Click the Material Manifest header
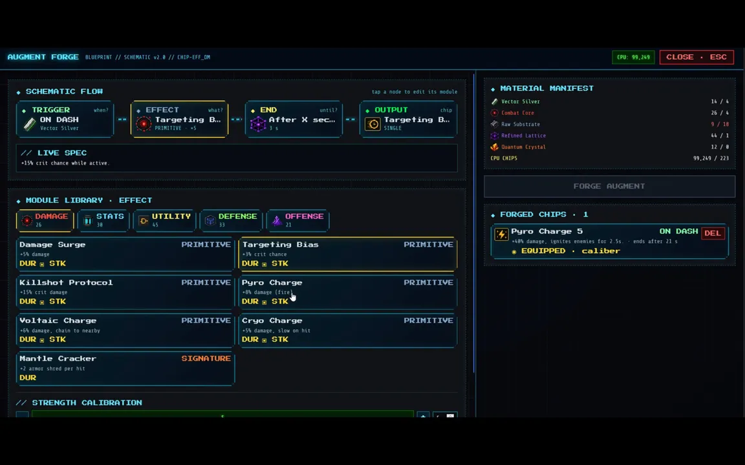745x465 pixels. click(547, 88)
